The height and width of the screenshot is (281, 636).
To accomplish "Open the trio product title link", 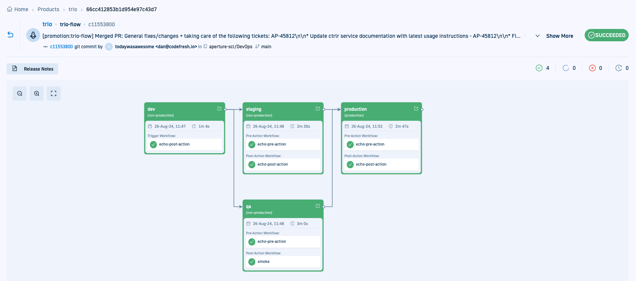I will [x=47, y=24].
